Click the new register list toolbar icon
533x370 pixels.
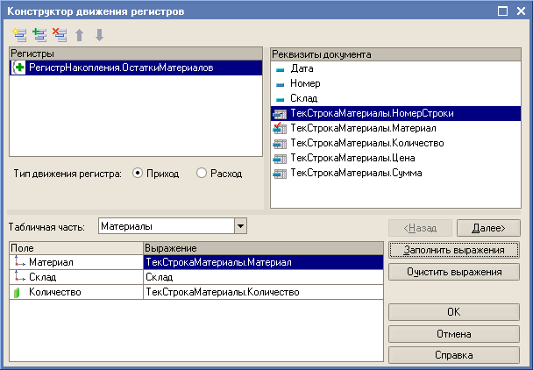tap(19, 35)
